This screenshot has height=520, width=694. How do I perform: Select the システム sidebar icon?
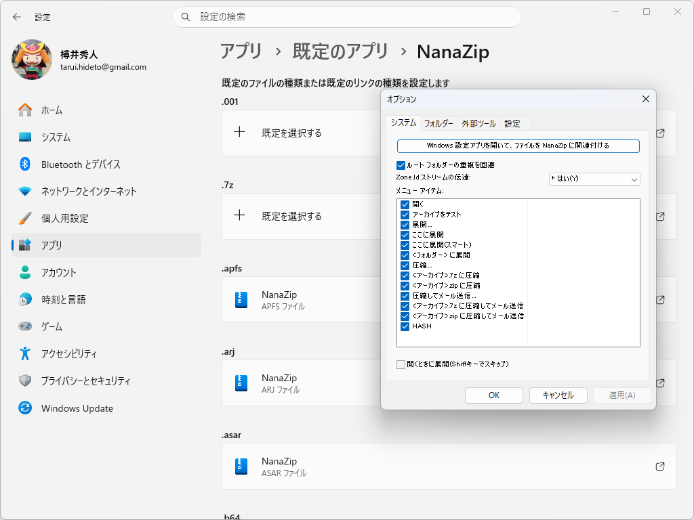pos(25,137)
